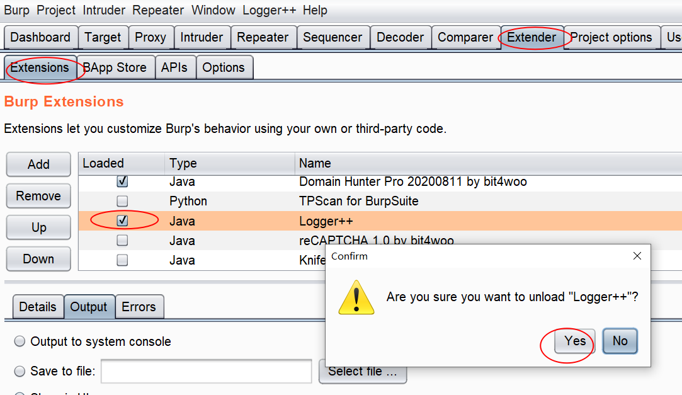Select Save to file radio
This screenshot has height=395, width=682.
coord(20,371)
